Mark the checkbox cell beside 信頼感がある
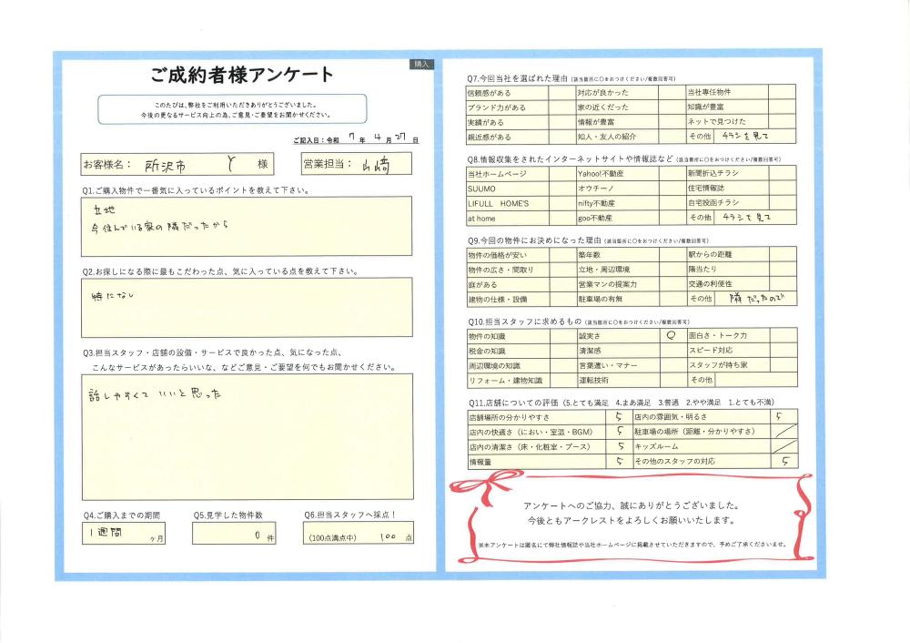 coord(561,92)
